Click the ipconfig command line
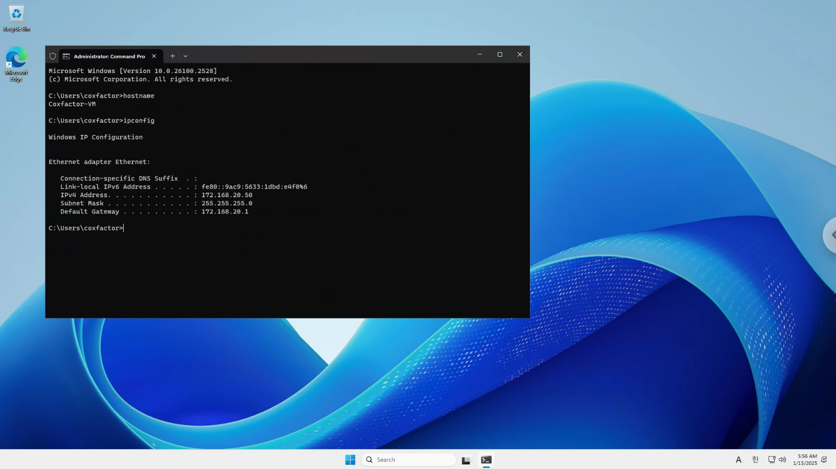The width and height of the screenshot is (836, 469). [x=101, y=121]
